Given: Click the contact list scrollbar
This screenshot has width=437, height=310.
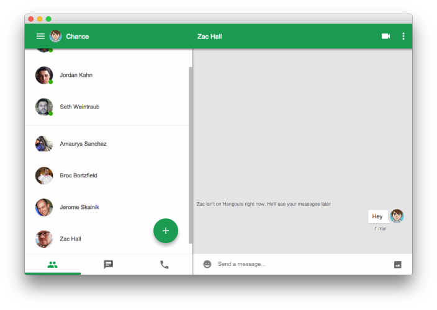Looking at the screenshot, I should 191,155.
